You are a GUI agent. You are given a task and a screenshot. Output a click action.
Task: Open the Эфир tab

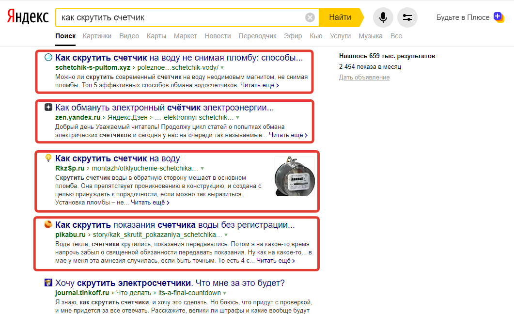coord(293,36)
